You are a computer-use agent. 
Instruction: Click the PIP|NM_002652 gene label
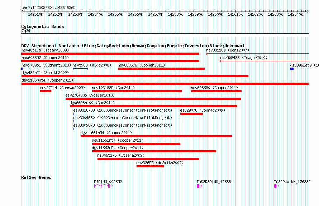(108, 182)
